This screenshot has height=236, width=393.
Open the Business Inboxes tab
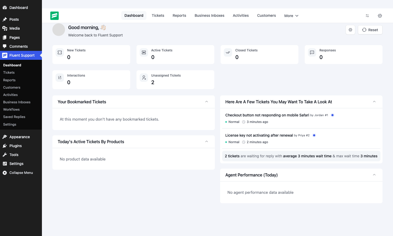210,15
